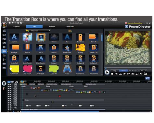Open the Effect Room in sidebar
The image size is (154, 123).
click(x=4, y=35)
